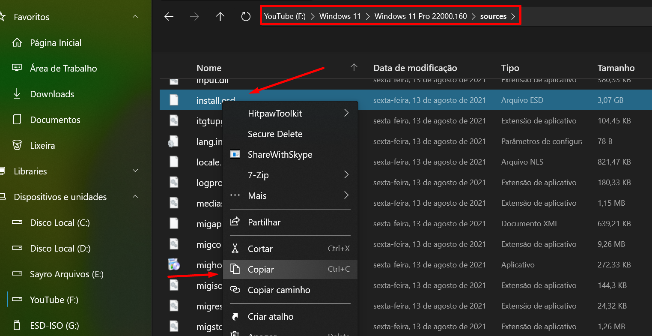Click the three dots icon beside Mais
Image resolution: width=652 pixels, height=336 pixels.
coord(235,195)
